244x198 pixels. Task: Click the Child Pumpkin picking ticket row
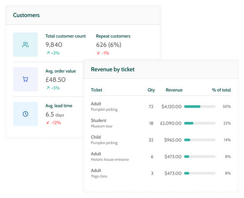click(x=161, y=140)
